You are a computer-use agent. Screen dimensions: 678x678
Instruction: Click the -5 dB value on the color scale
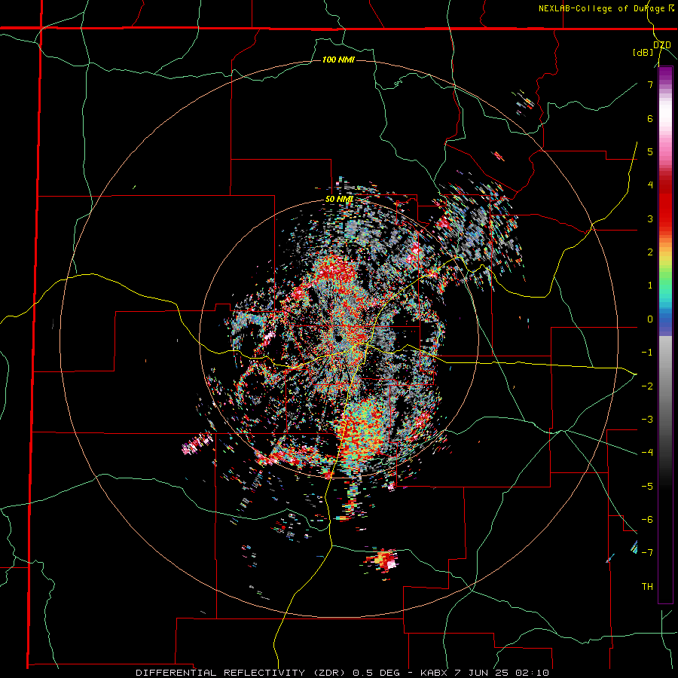[647, 487]
